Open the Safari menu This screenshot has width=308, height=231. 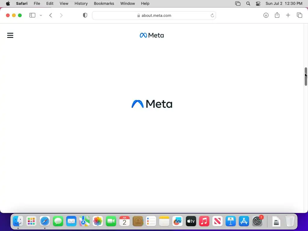[22, 4]
